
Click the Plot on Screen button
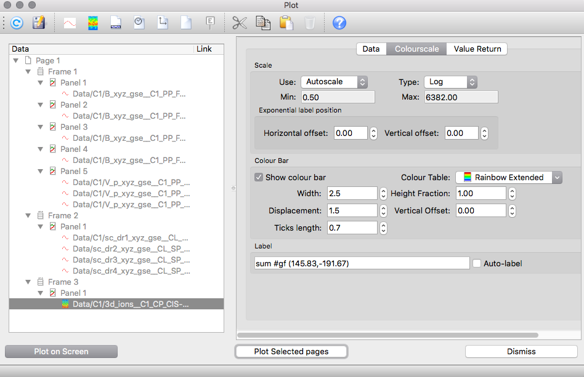tap(61, 352)
